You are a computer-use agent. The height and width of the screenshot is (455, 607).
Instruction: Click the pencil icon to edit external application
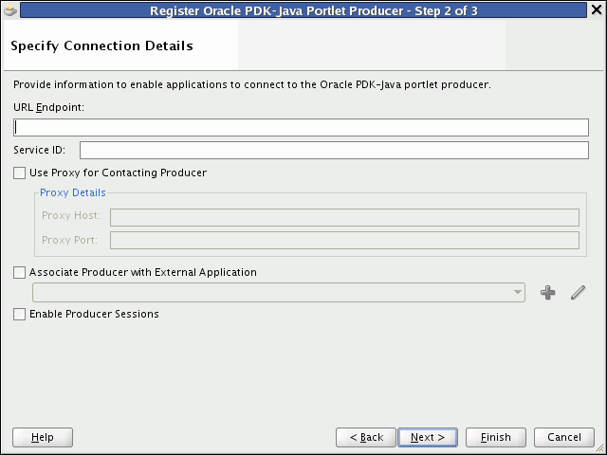(578, 293)
